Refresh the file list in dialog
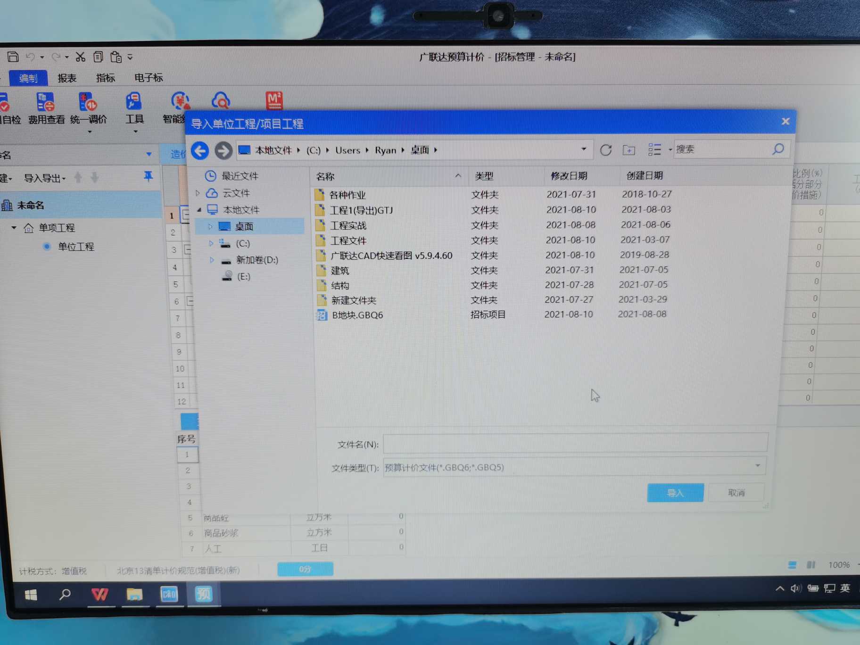This screenshot has height=645, width=860. [x=606, y=150]
